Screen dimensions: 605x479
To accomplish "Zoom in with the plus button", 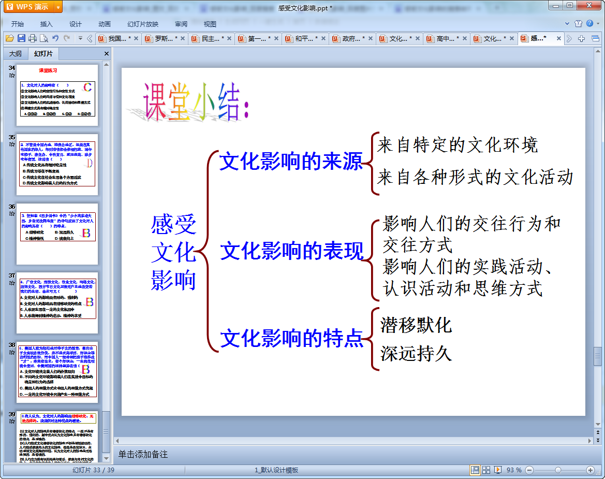I will tap(590, 470).
